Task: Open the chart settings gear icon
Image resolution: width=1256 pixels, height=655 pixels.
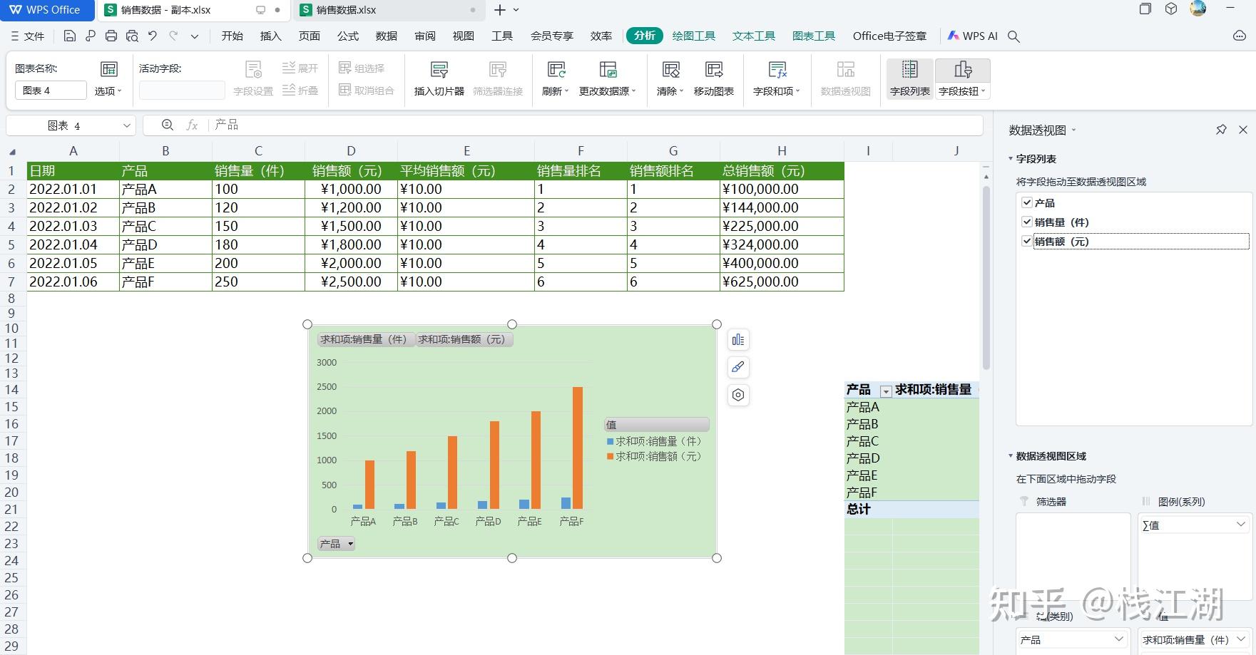Action: 737,395
